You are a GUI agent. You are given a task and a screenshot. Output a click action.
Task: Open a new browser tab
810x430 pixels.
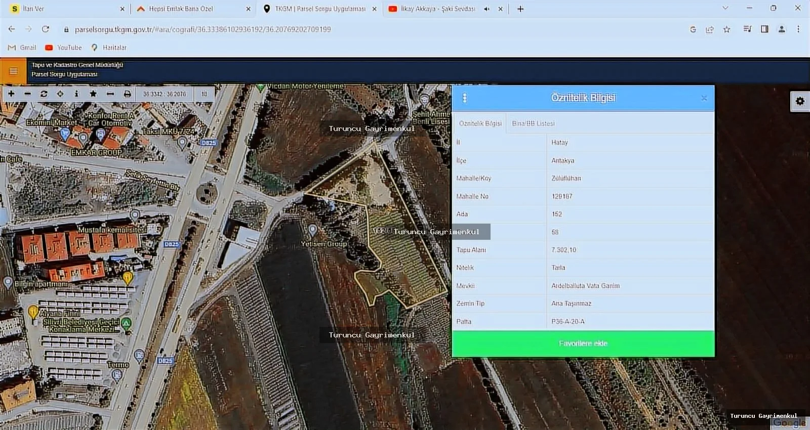click(x=520, y=9)
